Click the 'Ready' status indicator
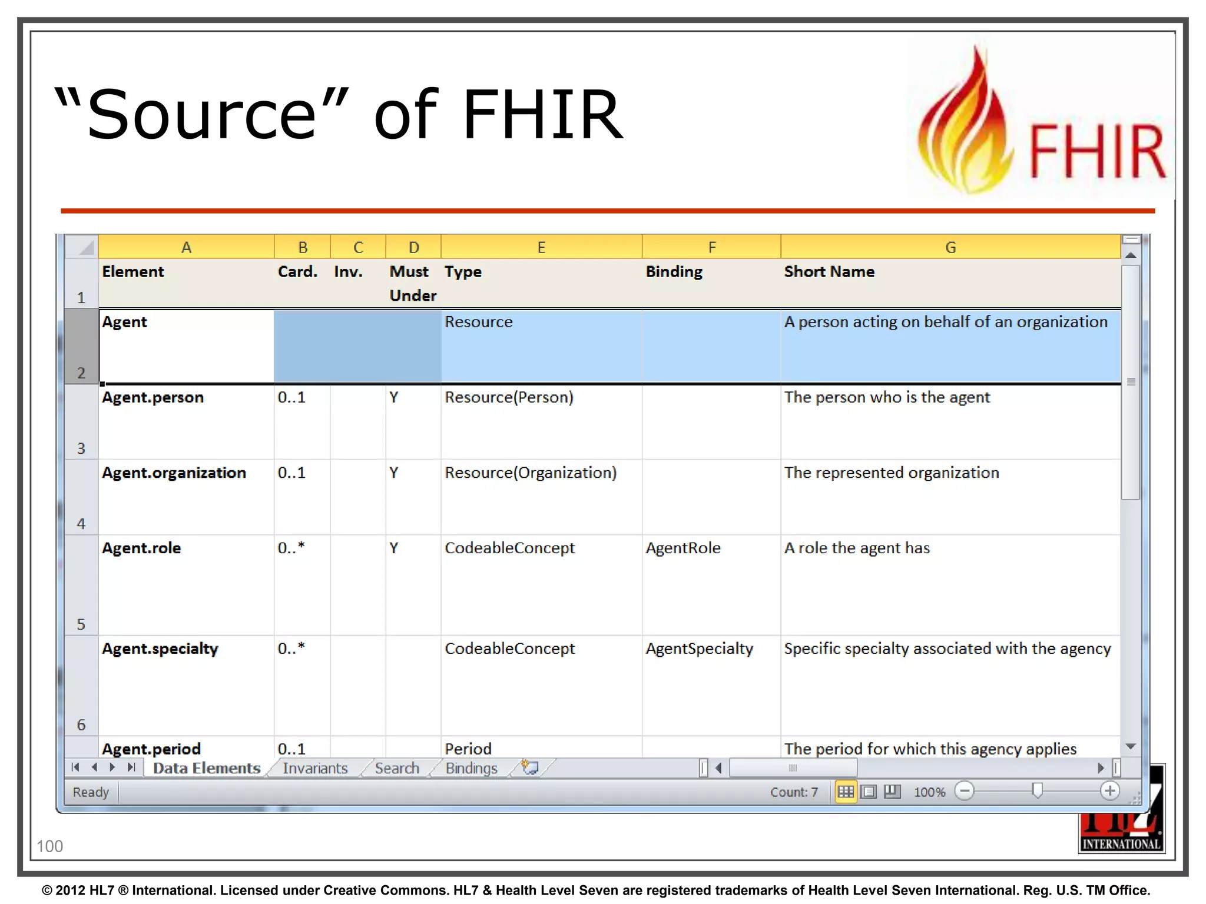Screen dimensions: 1206x904 click(91, 792)
